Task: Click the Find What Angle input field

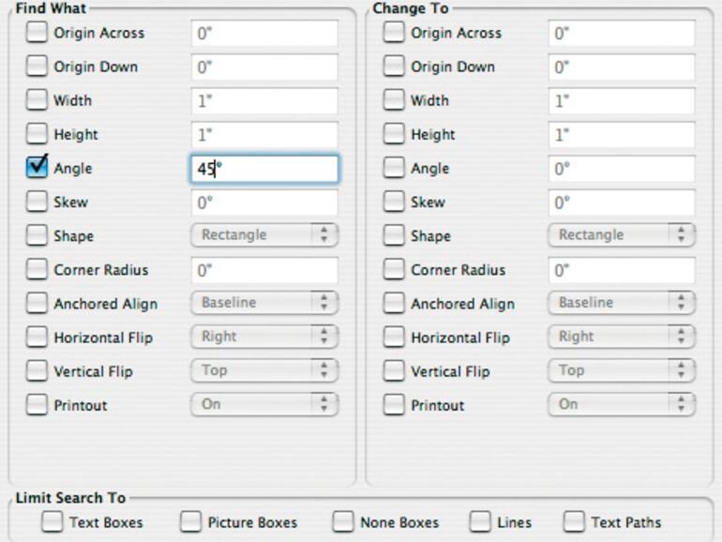Action: [x=264, y=169]
